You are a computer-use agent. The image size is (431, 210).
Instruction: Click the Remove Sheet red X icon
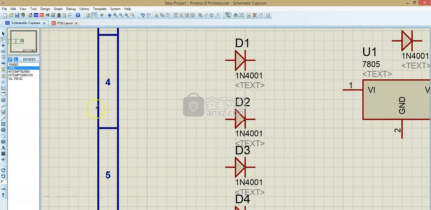tap(255, 15)
